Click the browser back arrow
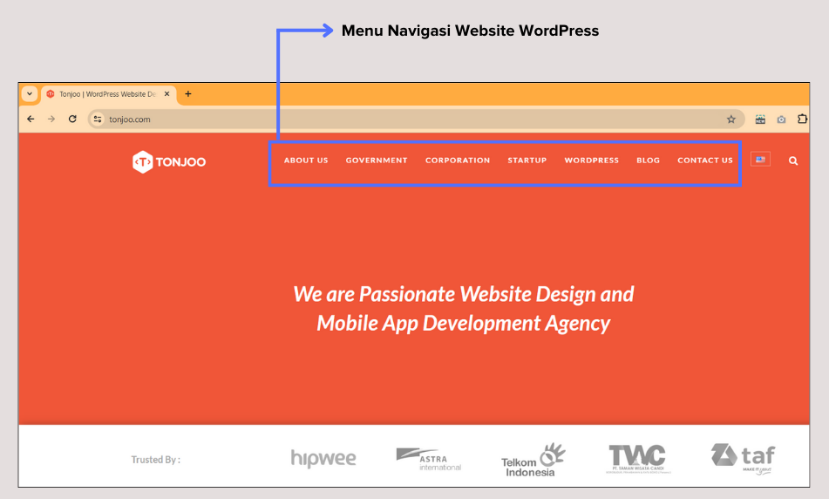This screenshot has height=499, width=829. pyautogui.click(x=31, y=119)
